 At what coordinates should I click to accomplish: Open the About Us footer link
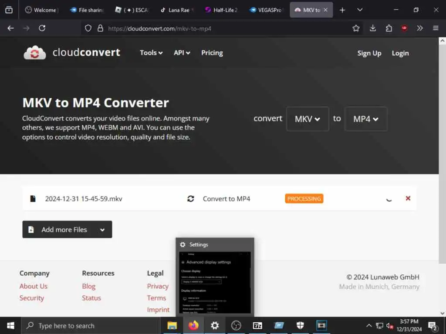pos(34,286)
